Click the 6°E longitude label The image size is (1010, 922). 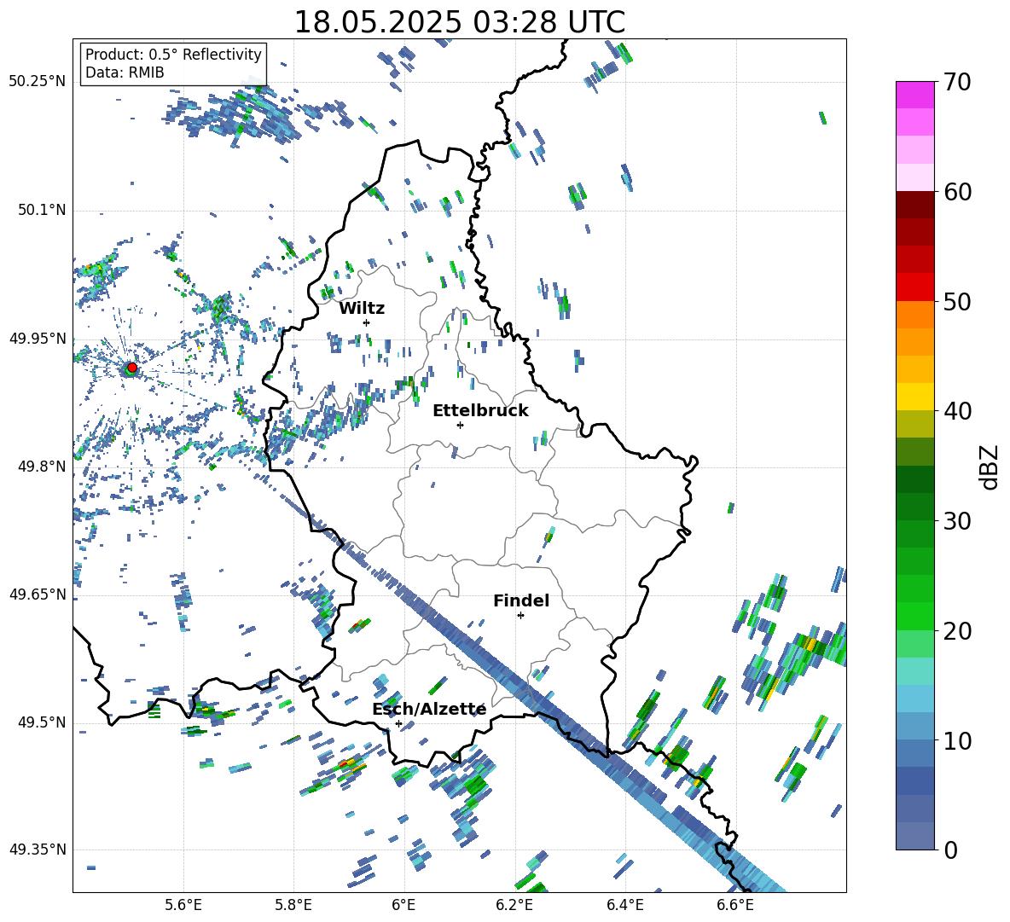pos(403,905)
